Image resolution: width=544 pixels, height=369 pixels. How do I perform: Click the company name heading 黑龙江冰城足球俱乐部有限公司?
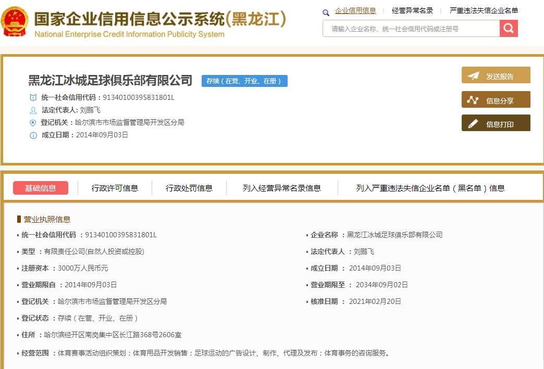coord(110,80)
